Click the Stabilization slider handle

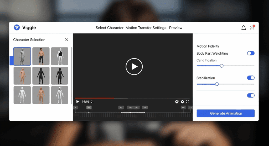point(217,84)
